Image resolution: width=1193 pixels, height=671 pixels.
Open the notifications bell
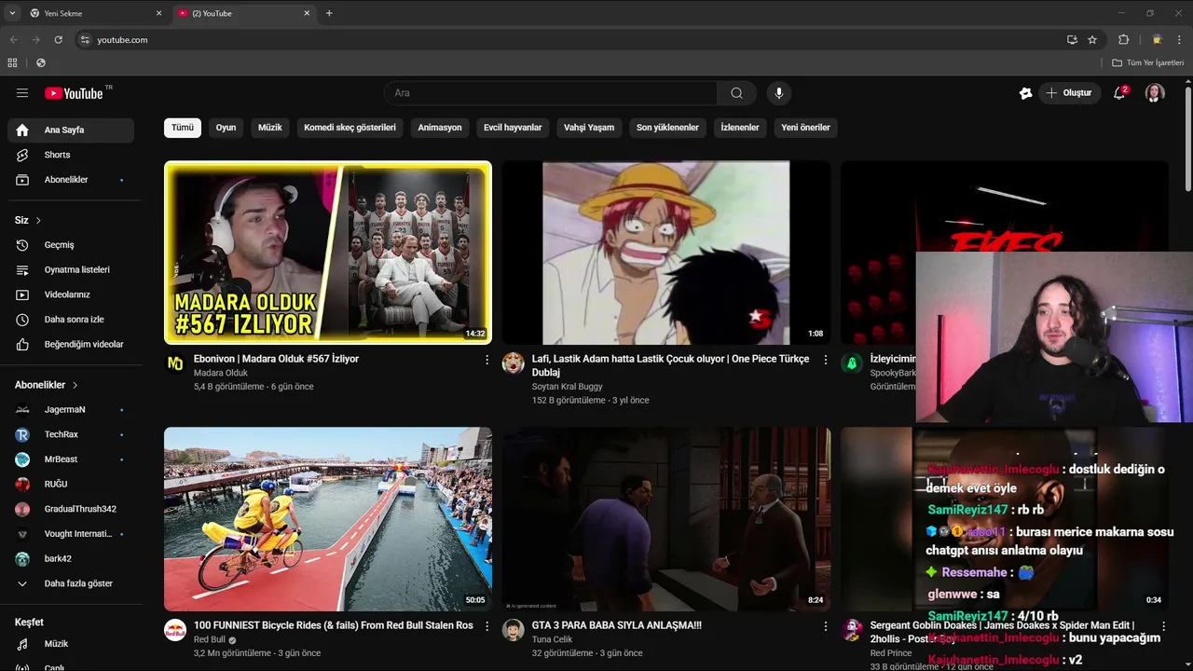pyautogui.click(x=1119, y=93)
